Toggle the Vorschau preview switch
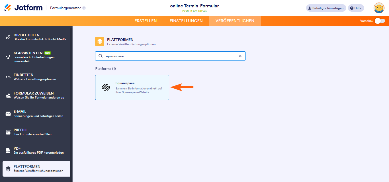This screenshot has height=182, width=389. click(380, 21)
